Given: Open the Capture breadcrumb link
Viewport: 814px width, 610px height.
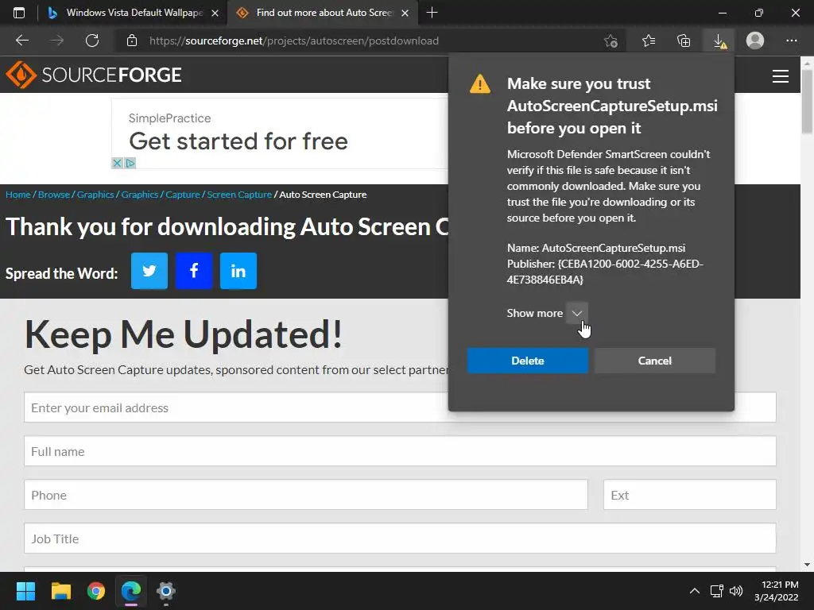Looking at the screenshot, I should 182,195.
